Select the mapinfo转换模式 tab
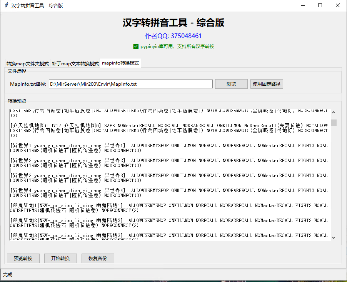347x282 pixels. 120,63
